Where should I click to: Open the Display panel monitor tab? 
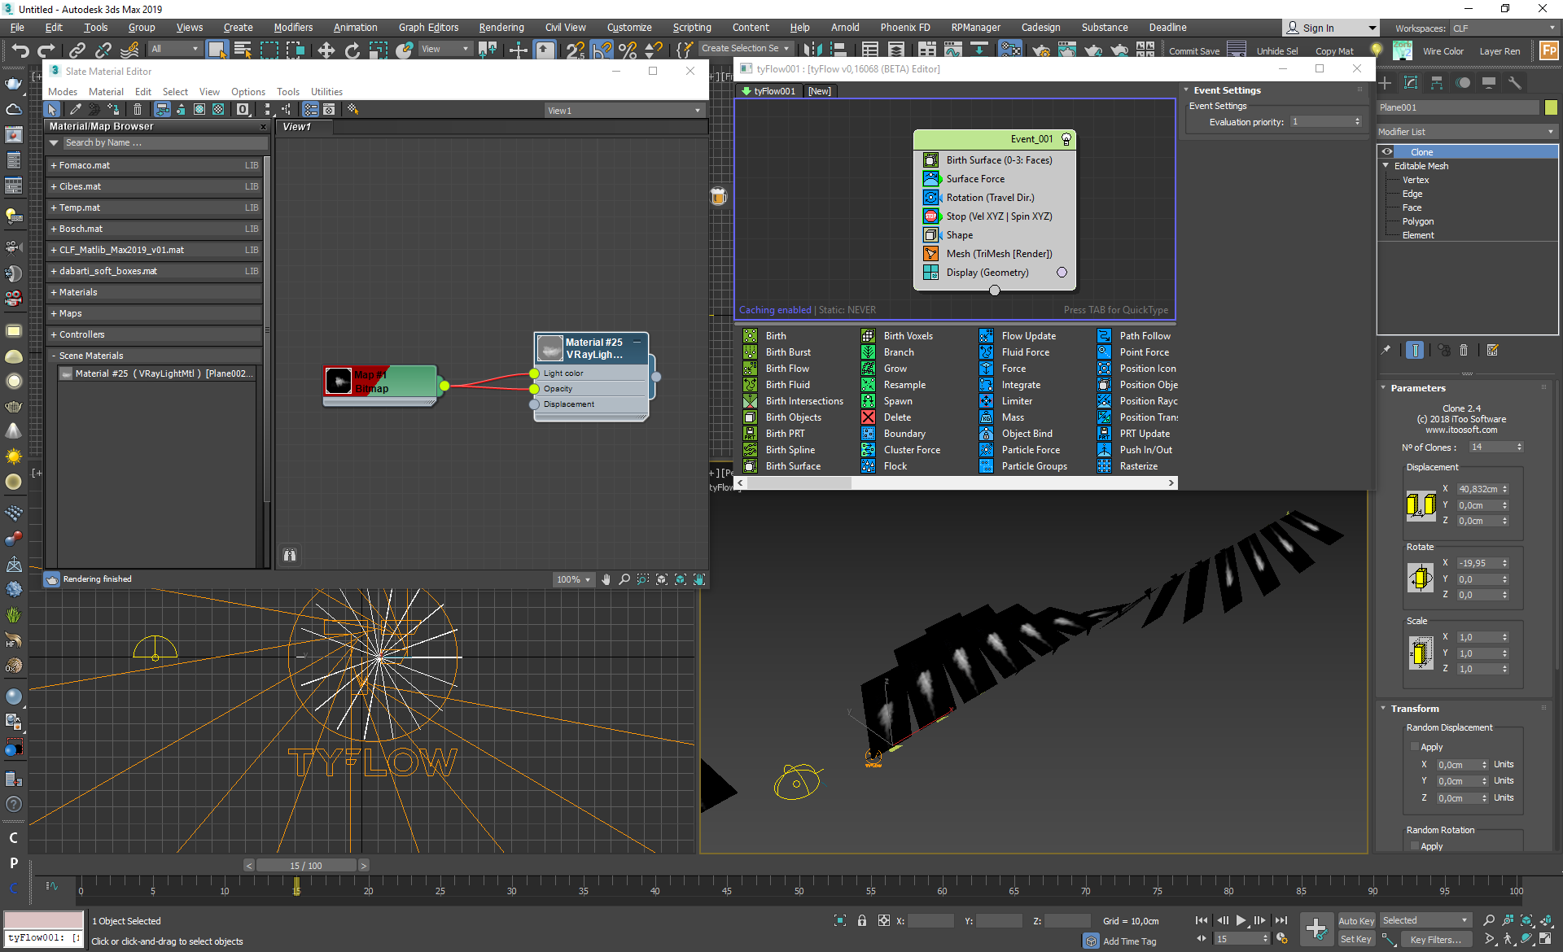[1489, 83]
